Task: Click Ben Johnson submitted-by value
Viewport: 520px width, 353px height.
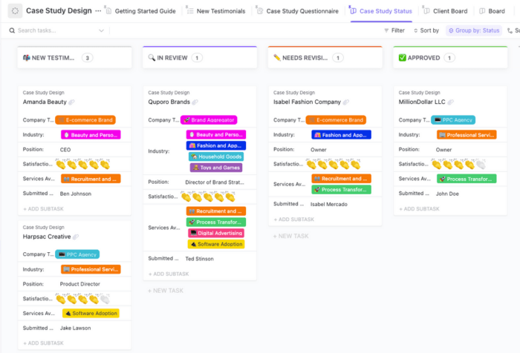Action: [x=76, y=194]
